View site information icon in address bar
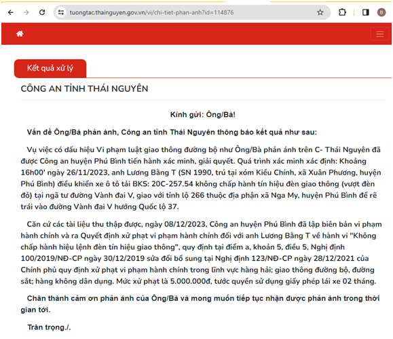The image size is (393, 339). (x=61, y=12)
